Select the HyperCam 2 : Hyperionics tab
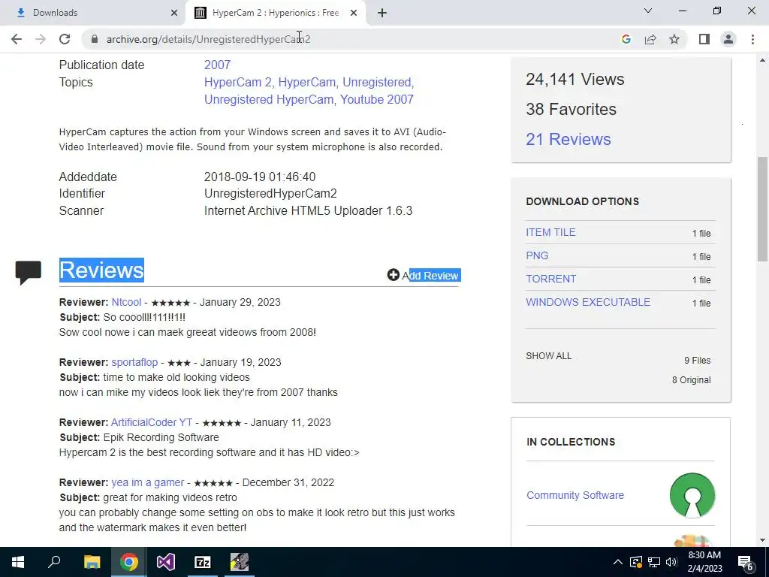 click(x=275, y=13)
